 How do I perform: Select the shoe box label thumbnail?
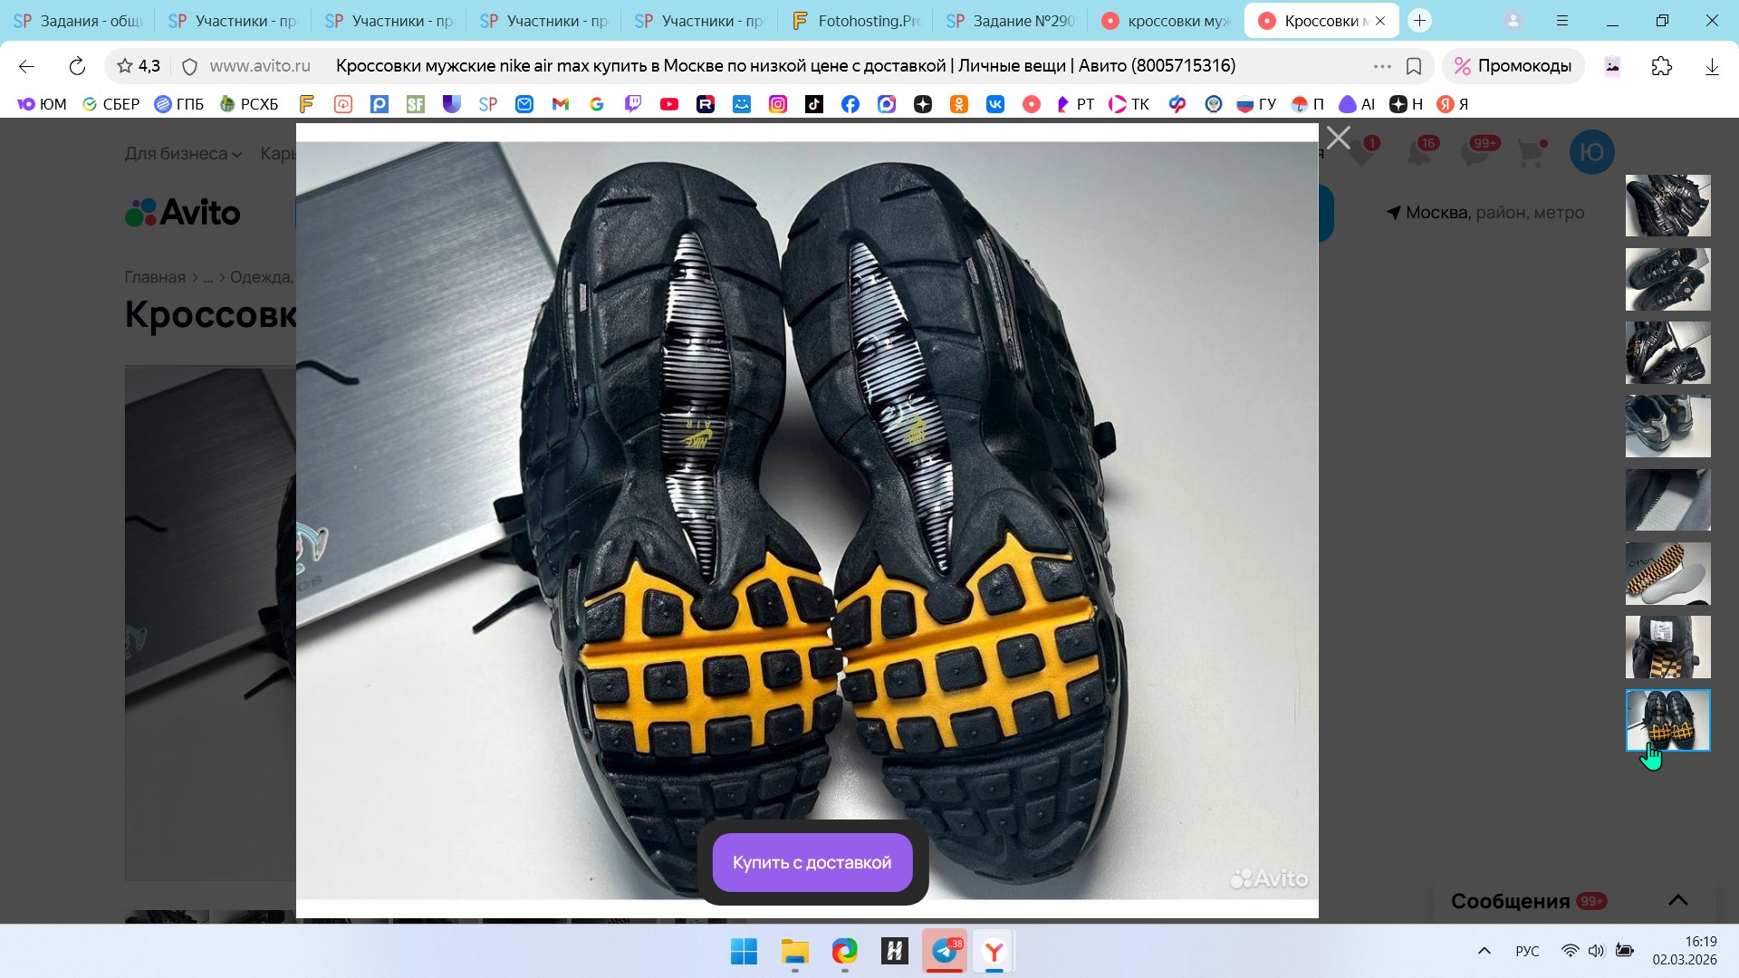pyautogui.click(x=1667, y=647)
